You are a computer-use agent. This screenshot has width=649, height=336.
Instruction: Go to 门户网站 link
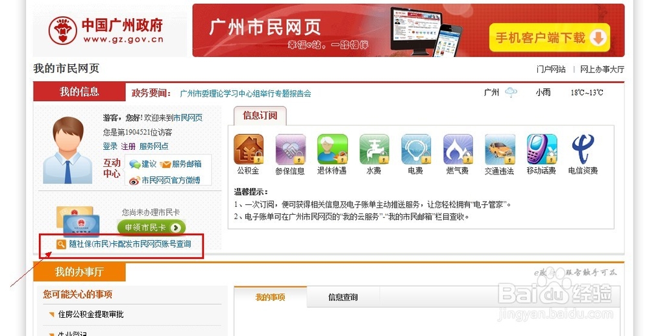(551, 69)
